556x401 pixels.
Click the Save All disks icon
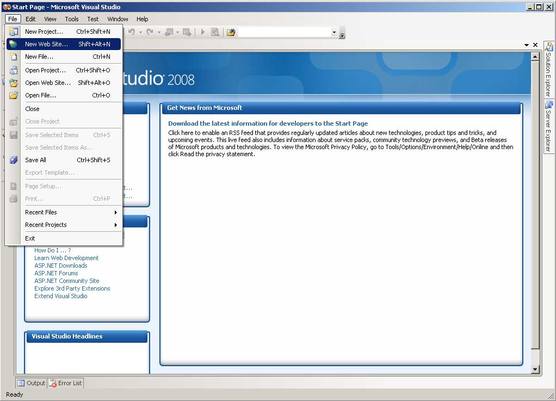14,160
